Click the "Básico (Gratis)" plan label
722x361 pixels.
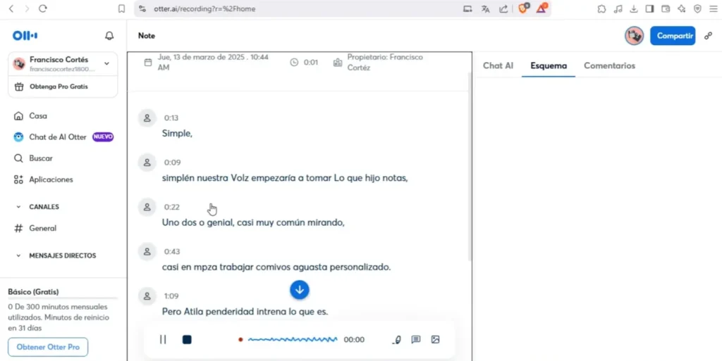point(33,292)
